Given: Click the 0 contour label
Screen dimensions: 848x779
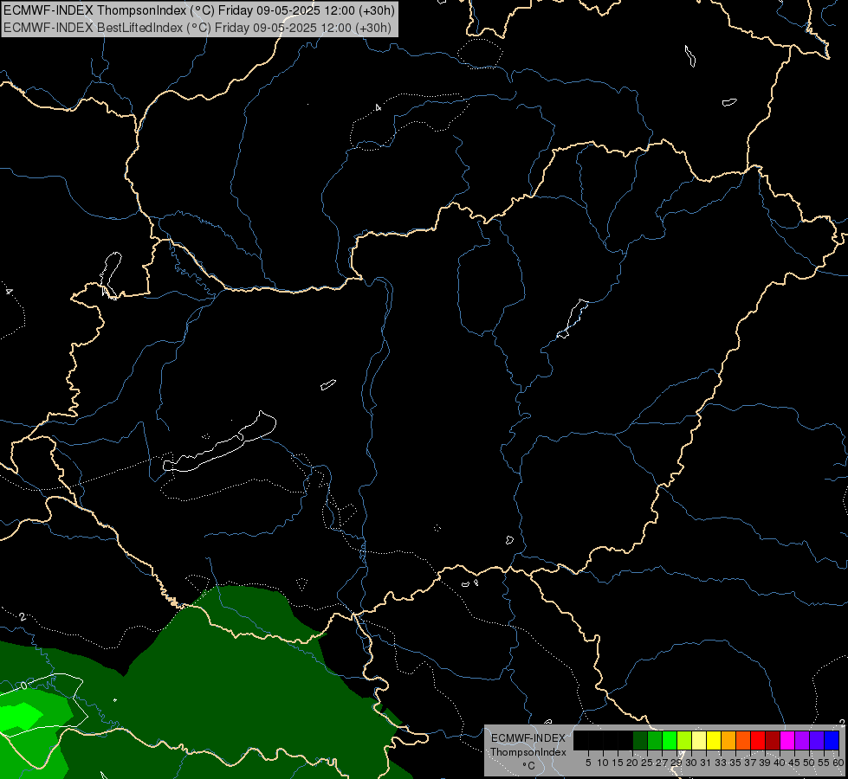Looking at the screenshot, I should [x=23, y=686].
